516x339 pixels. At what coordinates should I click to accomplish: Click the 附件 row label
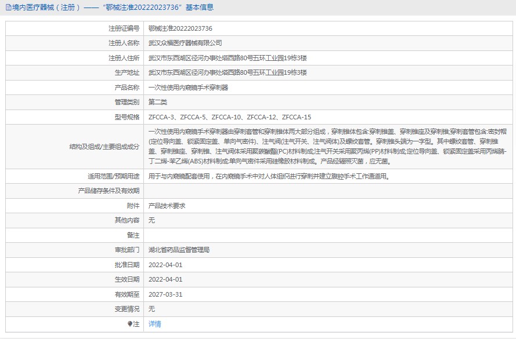(133, 206)
